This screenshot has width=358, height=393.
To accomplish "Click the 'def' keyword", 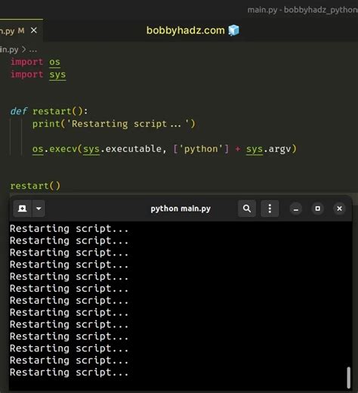I will 18,111.
